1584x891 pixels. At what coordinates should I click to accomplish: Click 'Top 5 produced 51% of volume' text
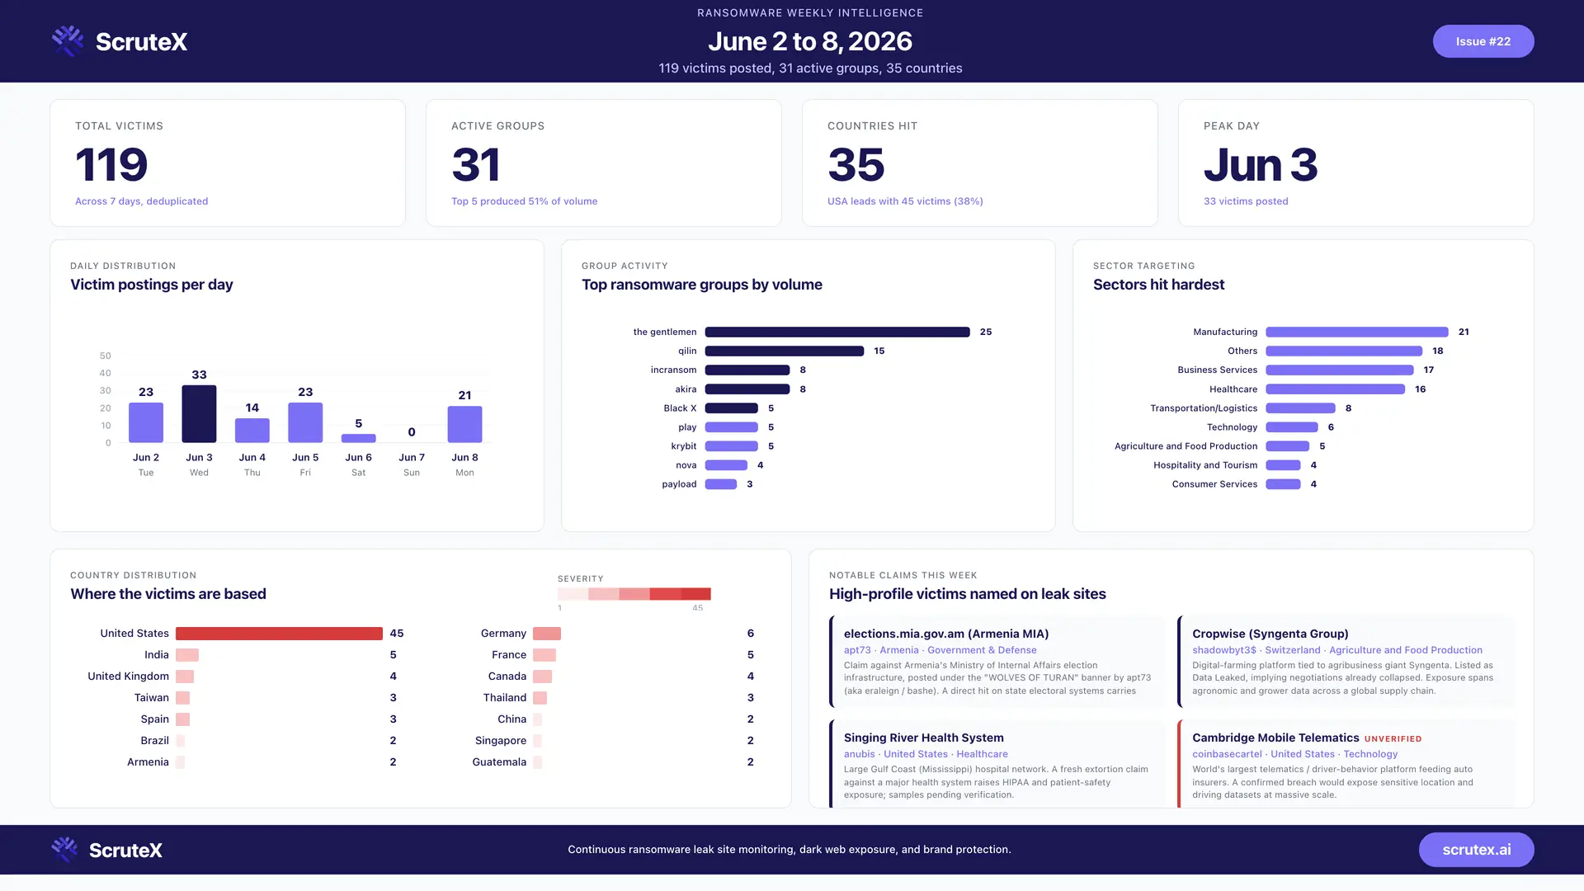pyautogui.click(x=524, y=201)
